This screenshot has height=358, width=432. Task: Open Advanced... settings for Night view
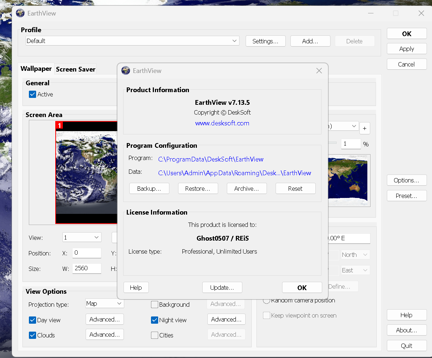tap(226, 319)
